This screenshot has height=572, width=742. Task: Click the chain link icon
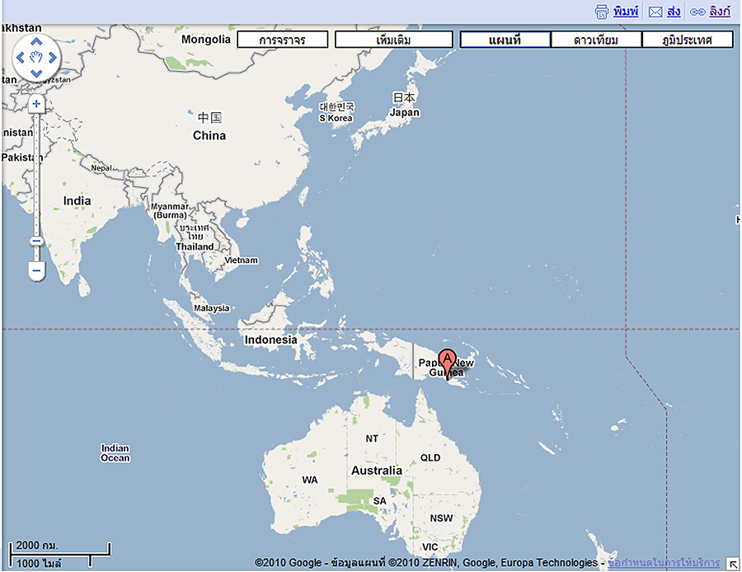point(697,12)
